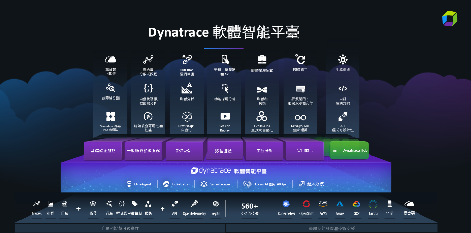471x233 pixels.
Task: Click the 'Smartscape' label
Action: pos(220,184)
